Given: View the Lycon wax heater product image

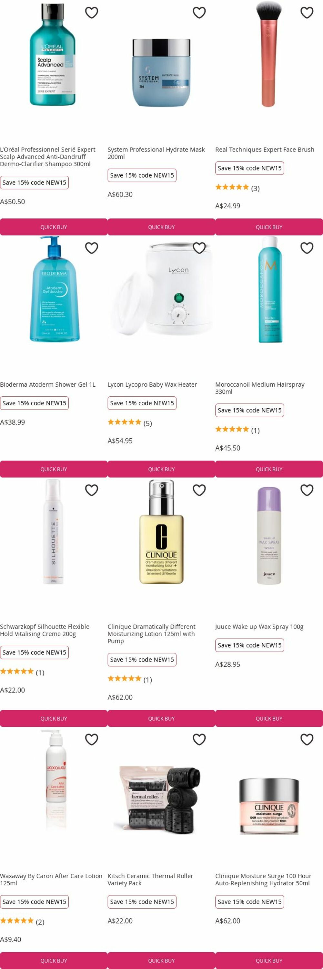Looking at the screenshot, I should click(x=161, y=290).
